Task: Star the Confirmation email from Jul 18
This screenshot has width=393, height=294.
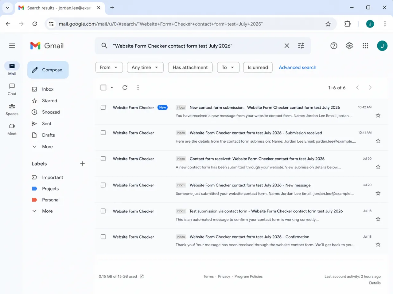Action: coord(378,244)
